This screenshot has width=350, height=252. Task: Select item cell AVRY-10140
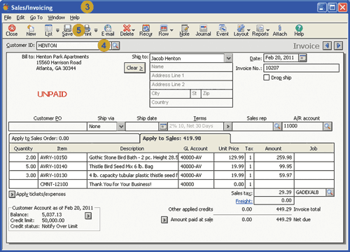(x=62, y=167)
